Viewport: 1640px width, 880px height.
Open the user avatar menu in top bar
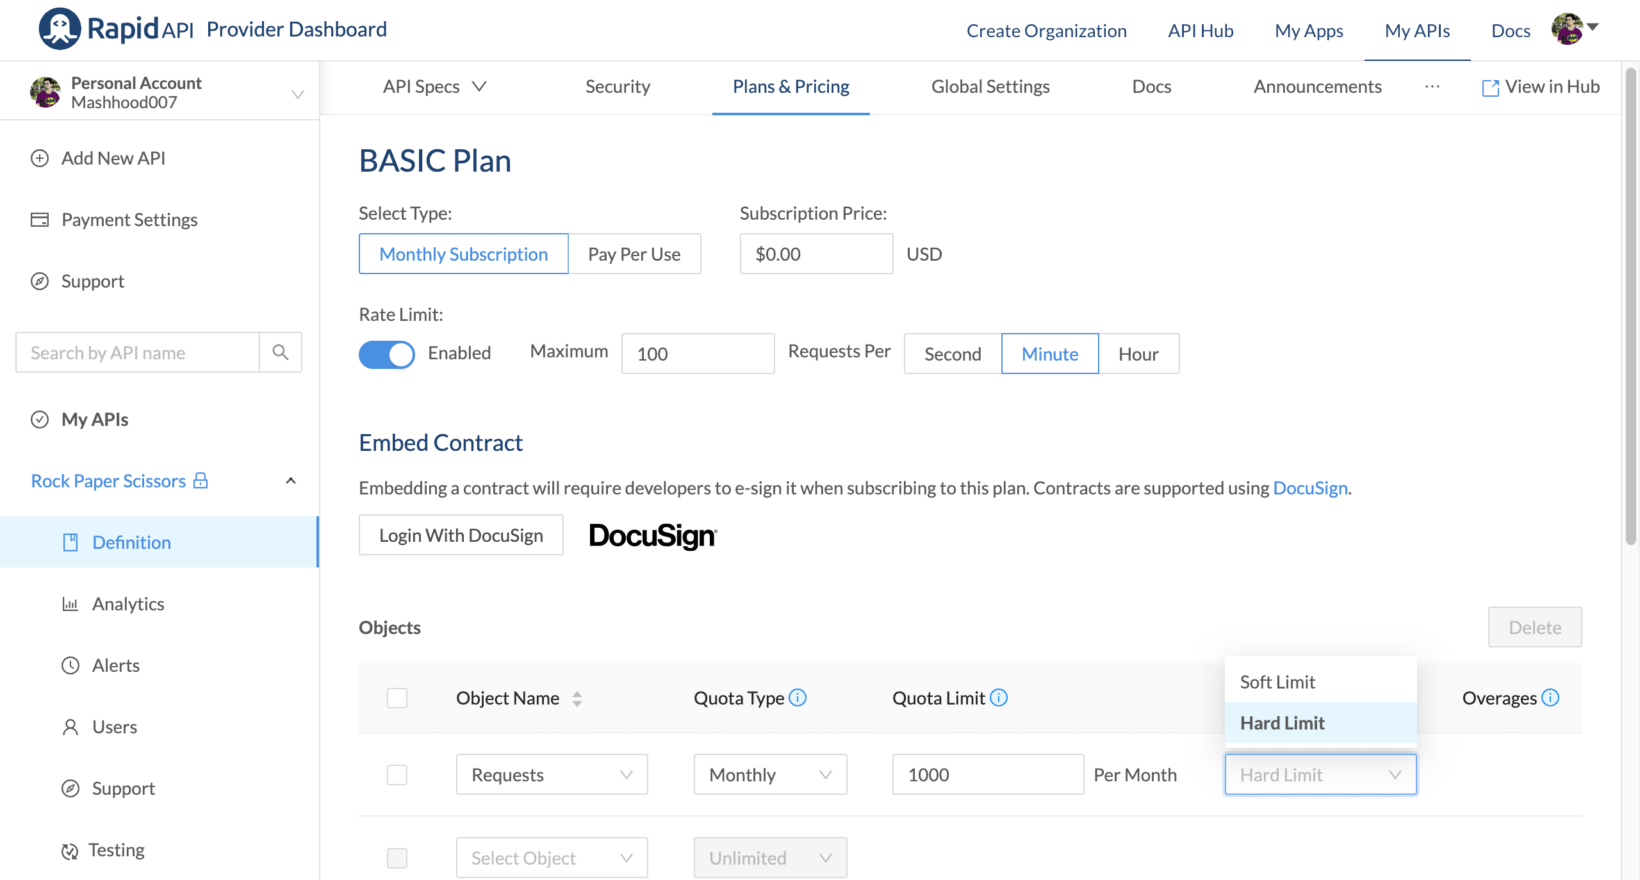(x=1567, y=29)
